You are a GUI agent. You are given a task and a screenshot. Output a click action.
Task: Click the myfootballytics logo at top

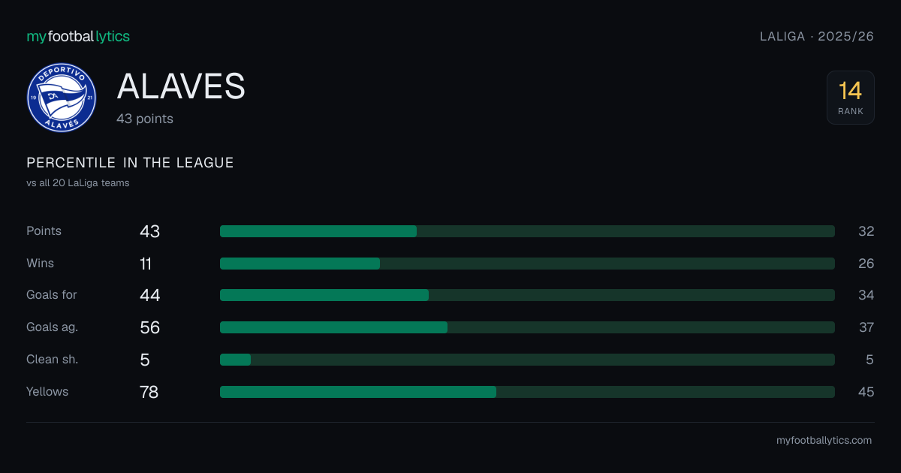coord(78,36)
